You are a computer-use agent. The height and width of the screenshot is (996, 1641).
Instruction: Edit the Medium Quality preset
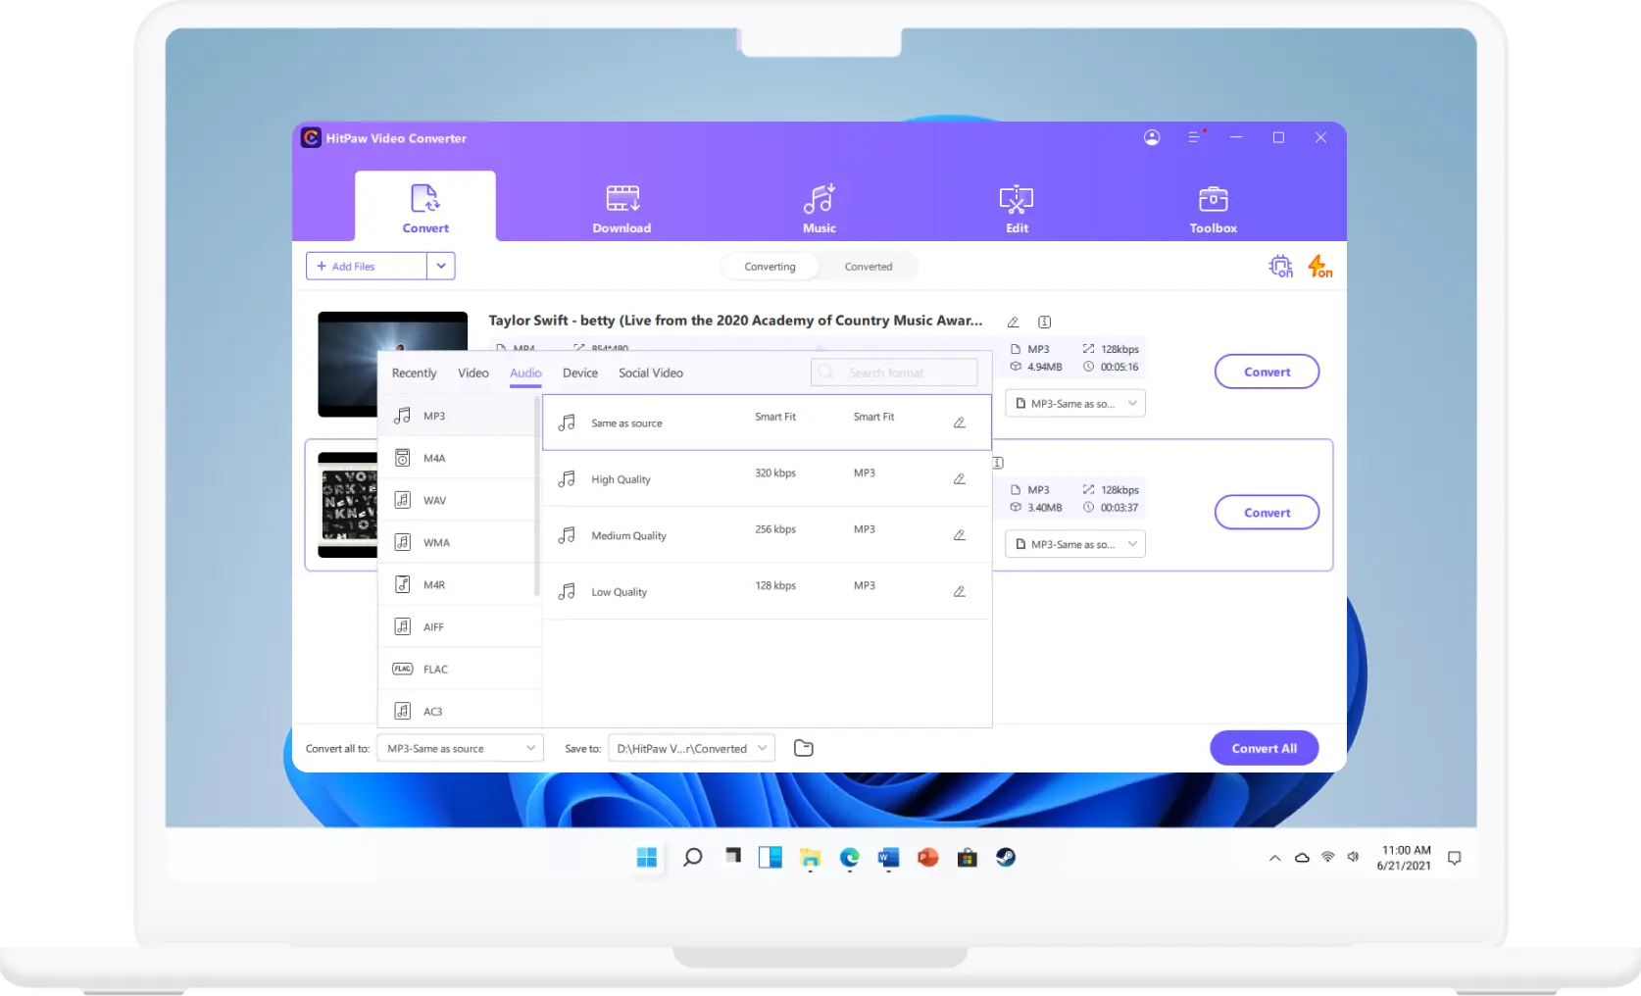(960, 535)
